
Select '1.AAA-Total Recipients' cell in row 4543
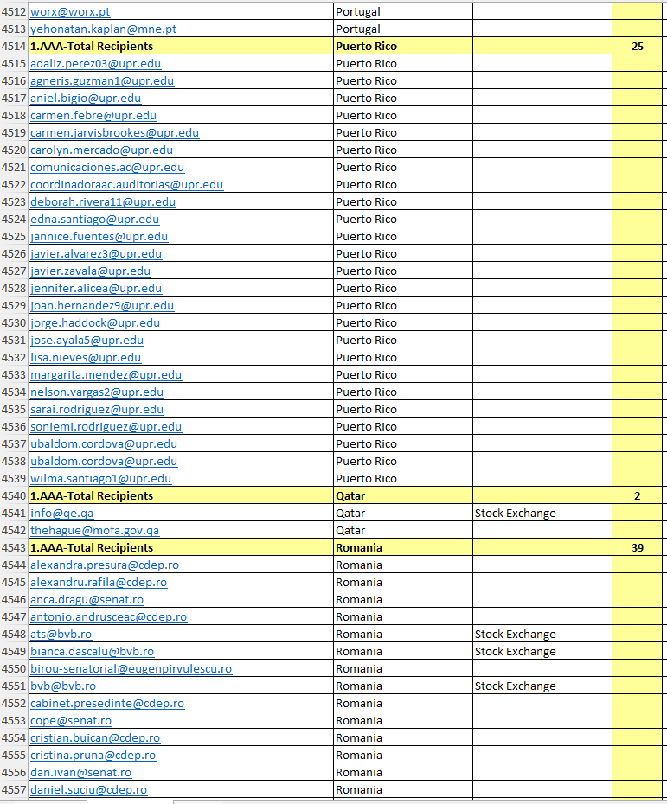(x=181, y=547)
